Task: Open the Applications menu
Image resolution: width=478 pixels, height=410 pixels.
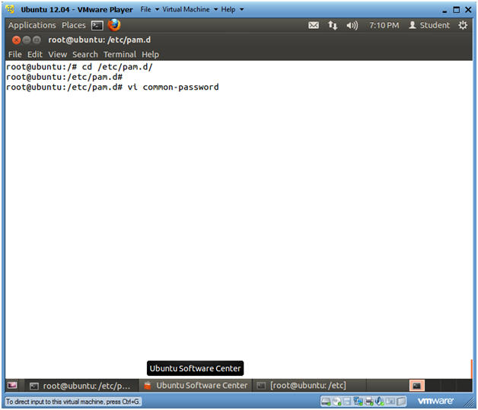Action: tap(32, 25)
